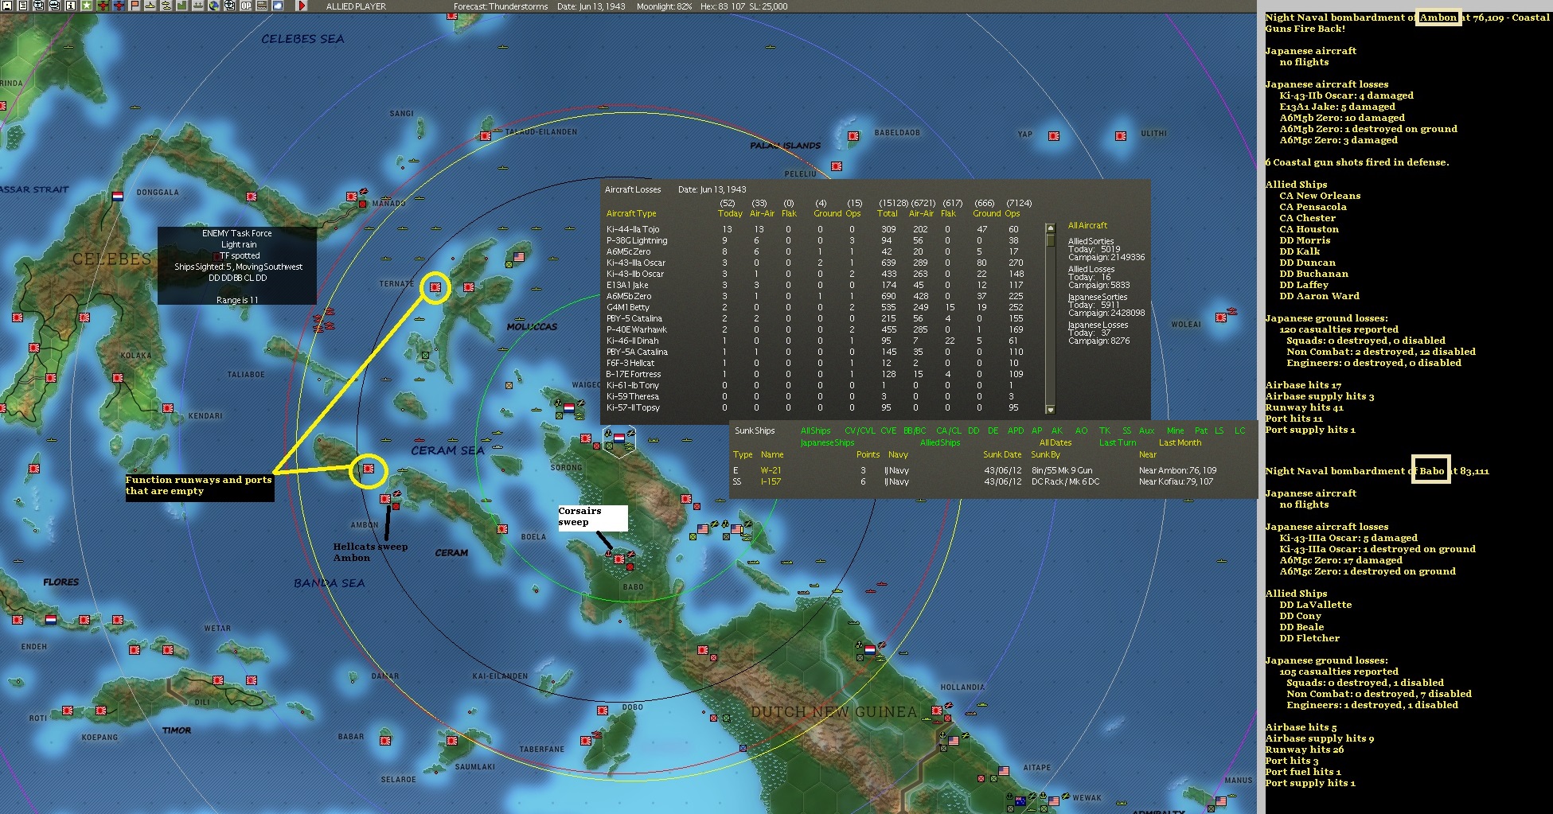Select Last Turn sunk ships filter
This screenshot has width=1553, height=814.
[x=1118, y=442]
